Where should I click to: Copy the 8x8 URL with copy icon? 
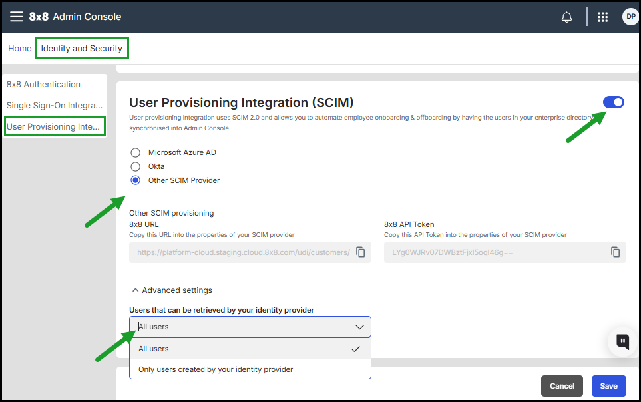(x=360, y=252)
